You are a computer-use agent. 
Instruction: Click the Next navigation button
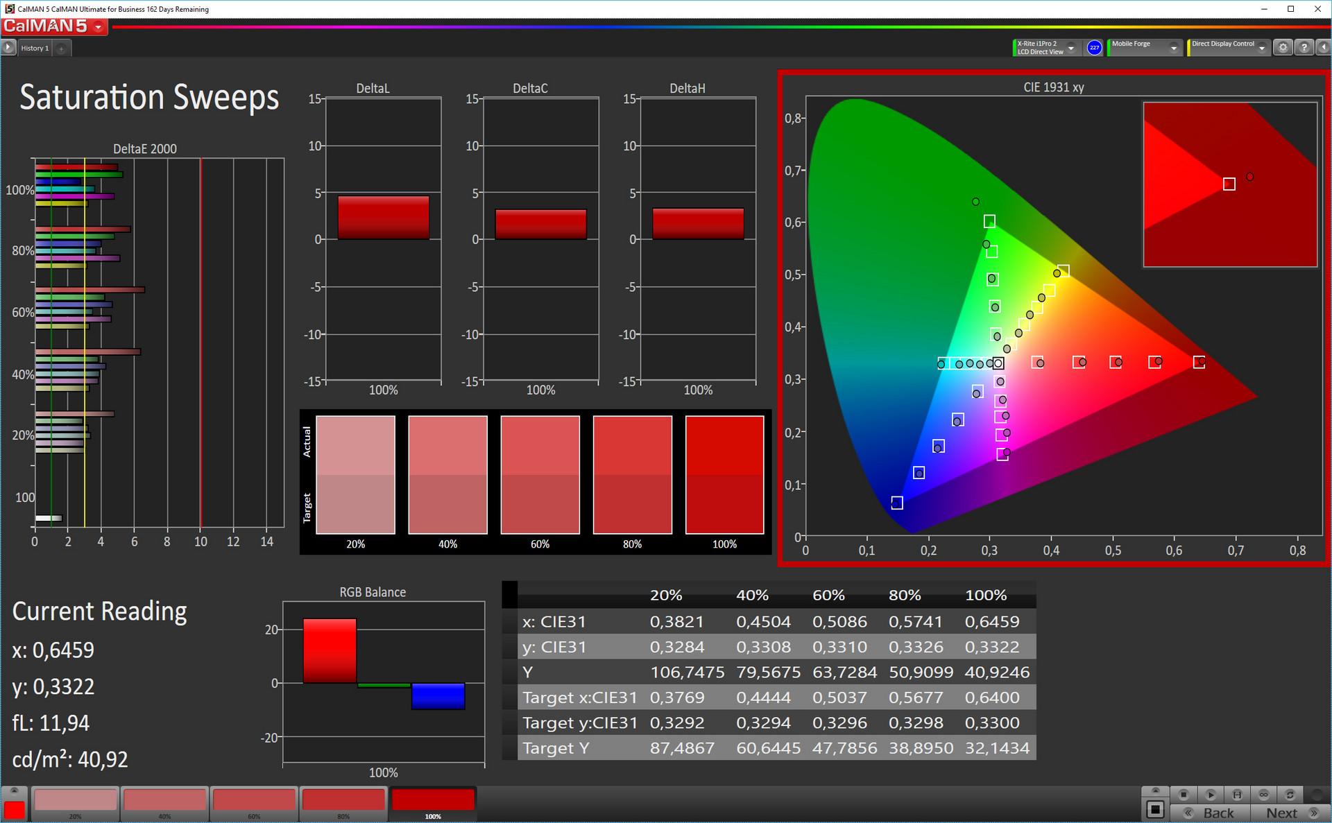pyautogui.click(x=1290, y=813)
